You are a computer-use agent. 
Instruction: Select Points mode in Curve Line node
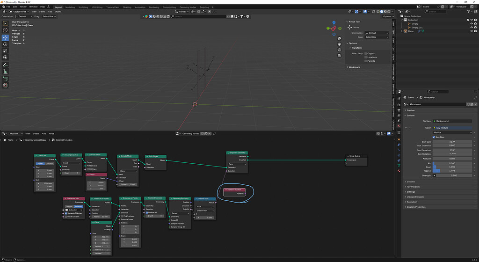tap(40, 164)
